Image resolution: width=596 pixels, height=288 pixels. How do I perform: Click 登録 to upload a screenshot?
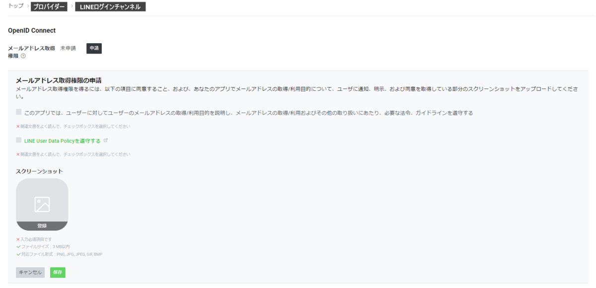42,225
